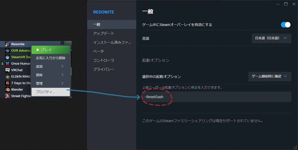Expand the 管理 submenu
The width and height of the screenshot is (298, 150).
tap(51, 83)
